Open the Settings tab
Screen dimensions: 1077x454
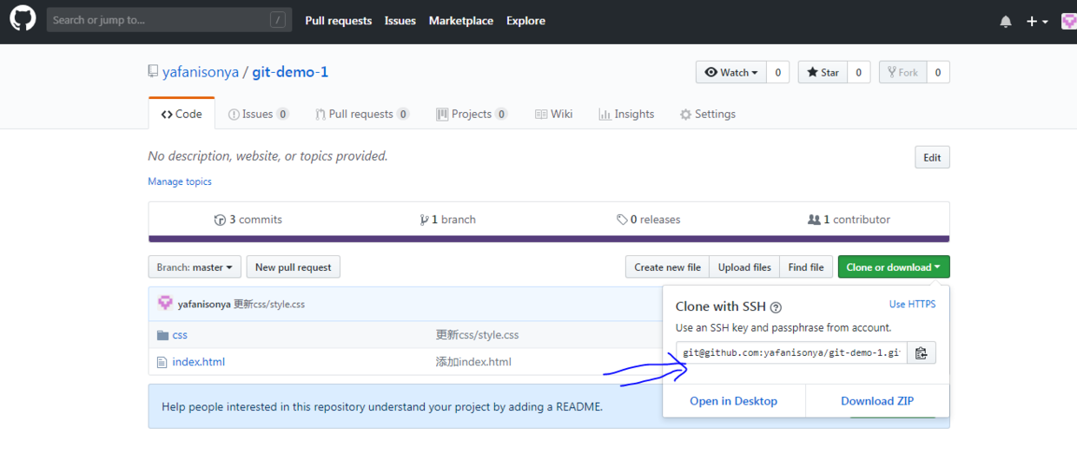click(x=707, y=115)
